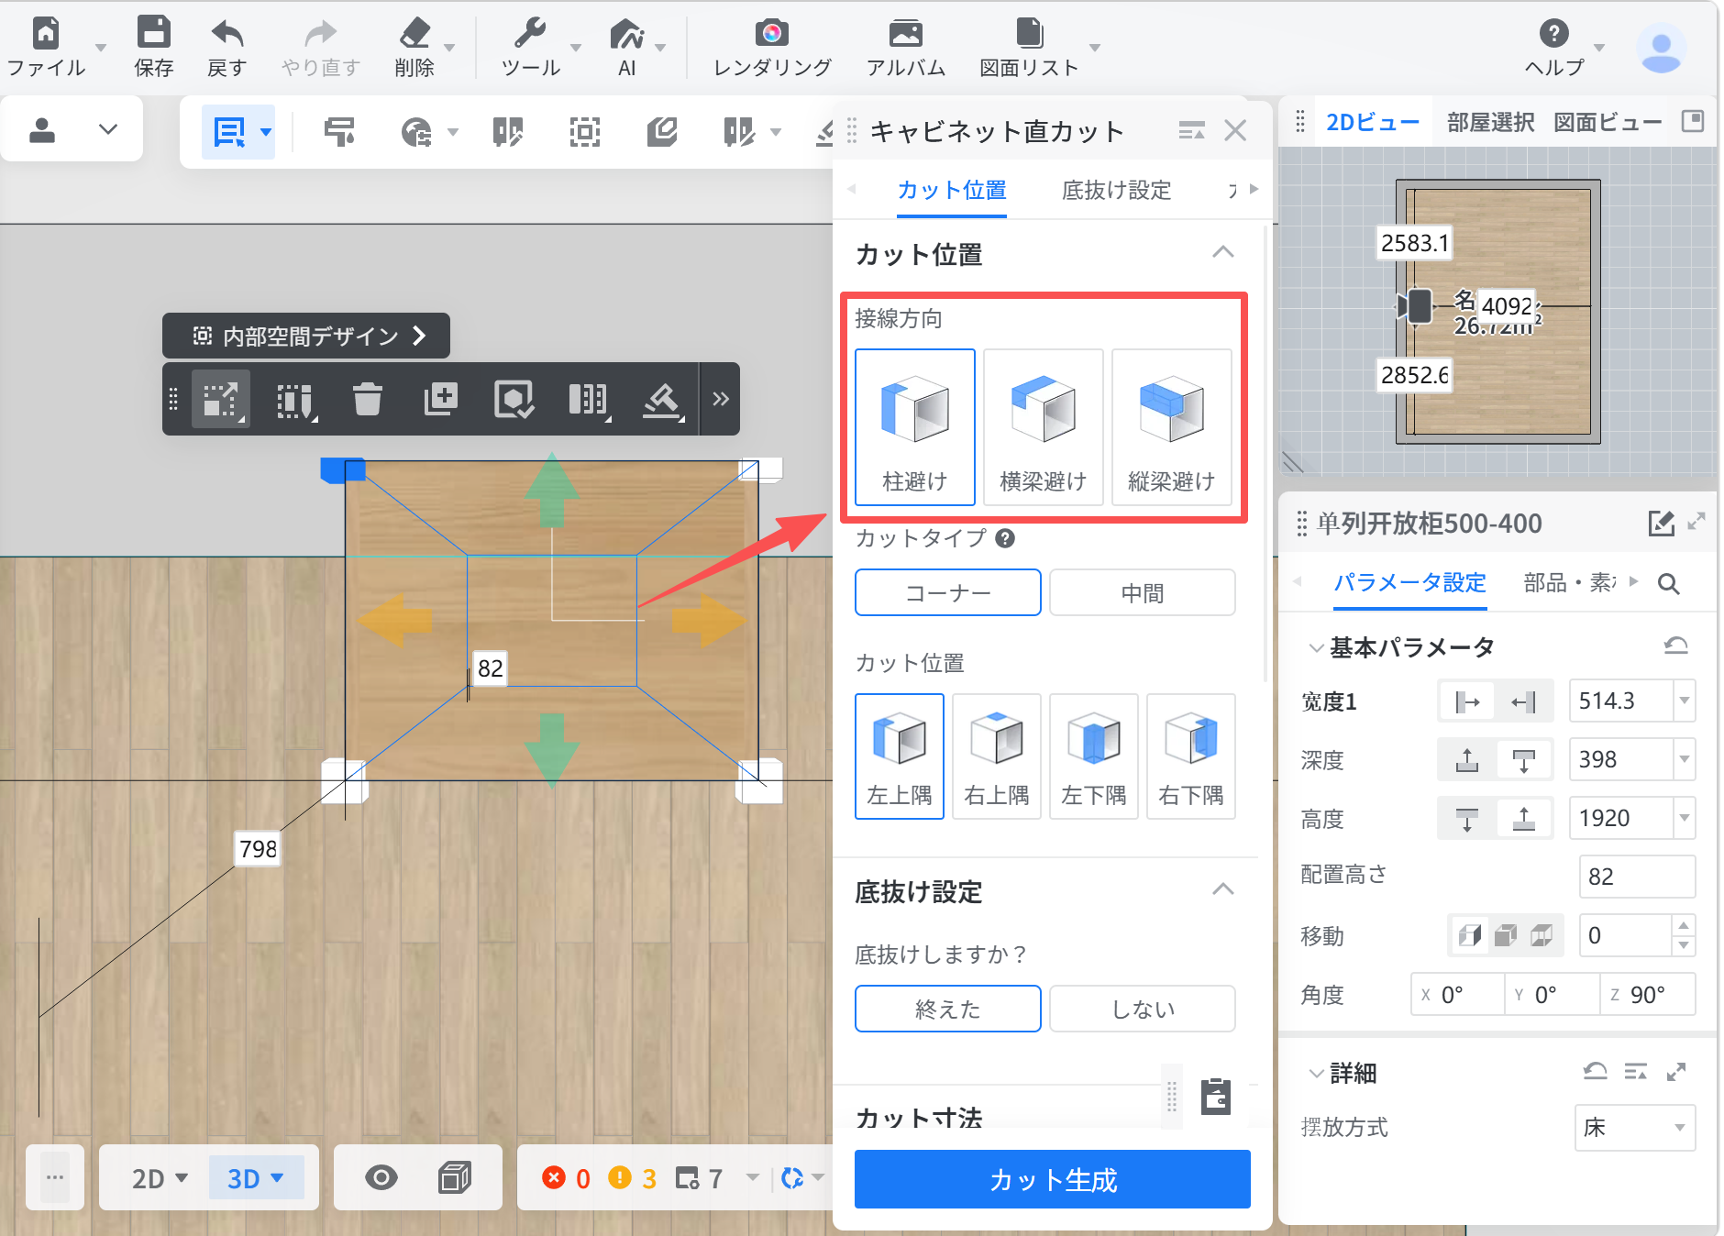Close the キャビネット直カット panel
Screen dimensions: 1724x1236
tap(1235, 131)
